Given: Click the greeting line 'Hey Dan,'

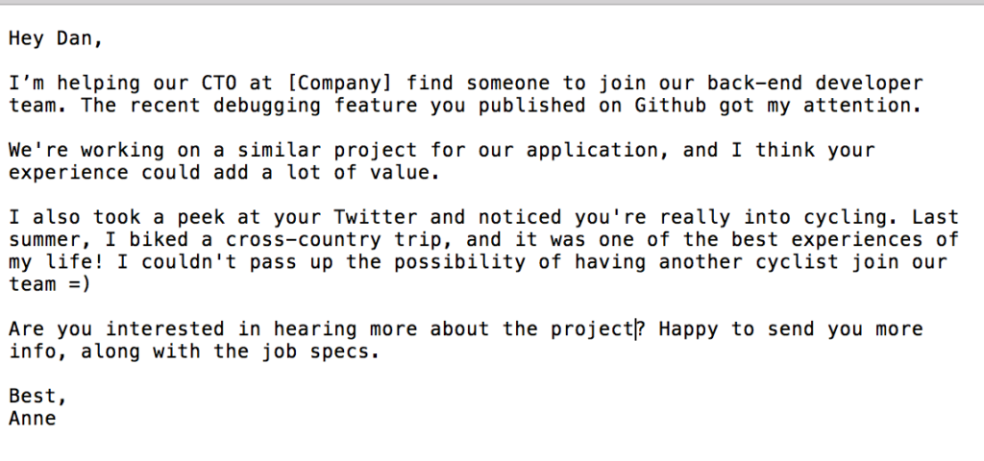Looking at the screenshot, I should (x=56, y=38).
